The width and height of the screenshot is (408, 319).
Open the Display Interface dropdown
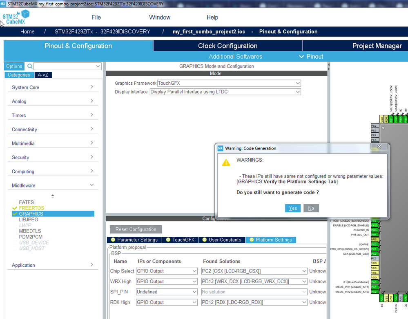coord(225,92)
